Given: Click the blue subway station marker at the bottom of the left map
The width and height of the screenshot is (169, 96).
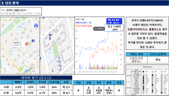Looking at the screenshot, I should (29, 70).
